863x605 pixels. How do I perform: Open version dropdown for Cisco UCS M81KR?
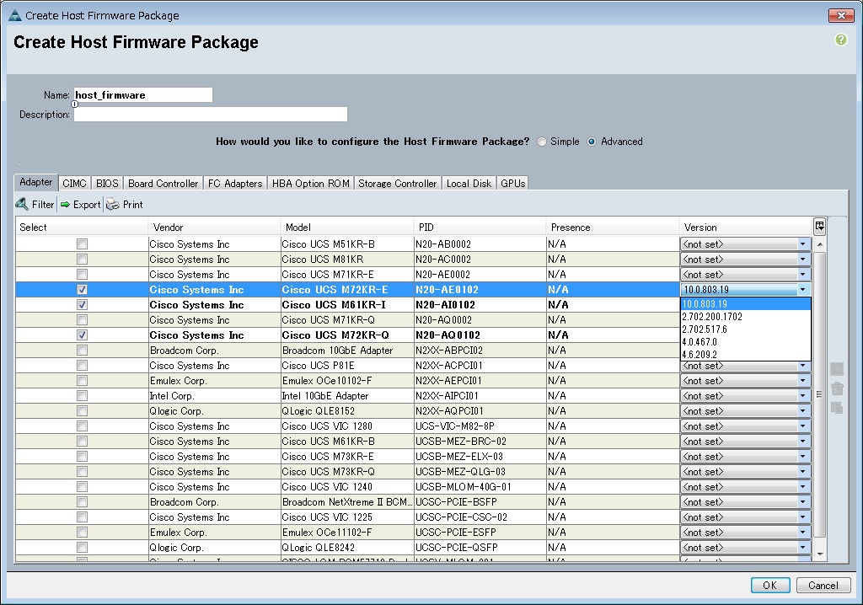pyautogui.click(x=802, y=260)
